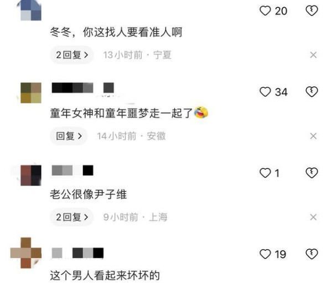
Task: Expand 2 replies under the 上海 comment
Action: (x=72, y=217)
